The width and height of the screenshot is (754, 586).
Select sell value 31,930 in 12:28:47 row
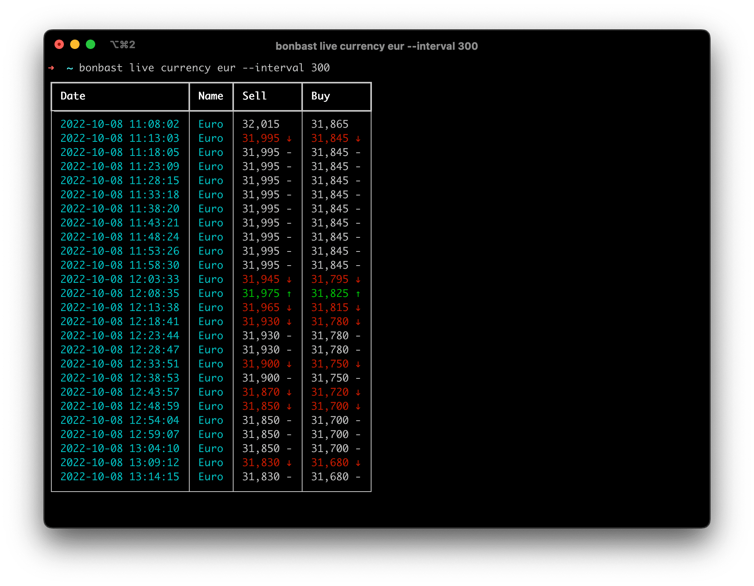[261, 350]
